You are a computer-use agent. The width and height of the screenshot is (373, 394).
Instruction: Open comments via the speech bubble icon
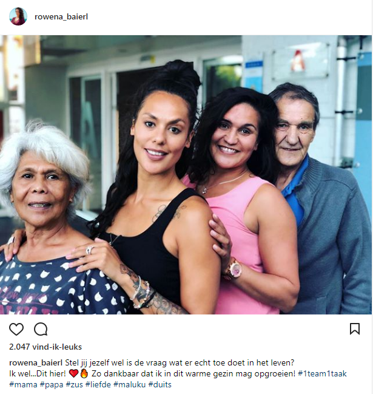(41, 329)
